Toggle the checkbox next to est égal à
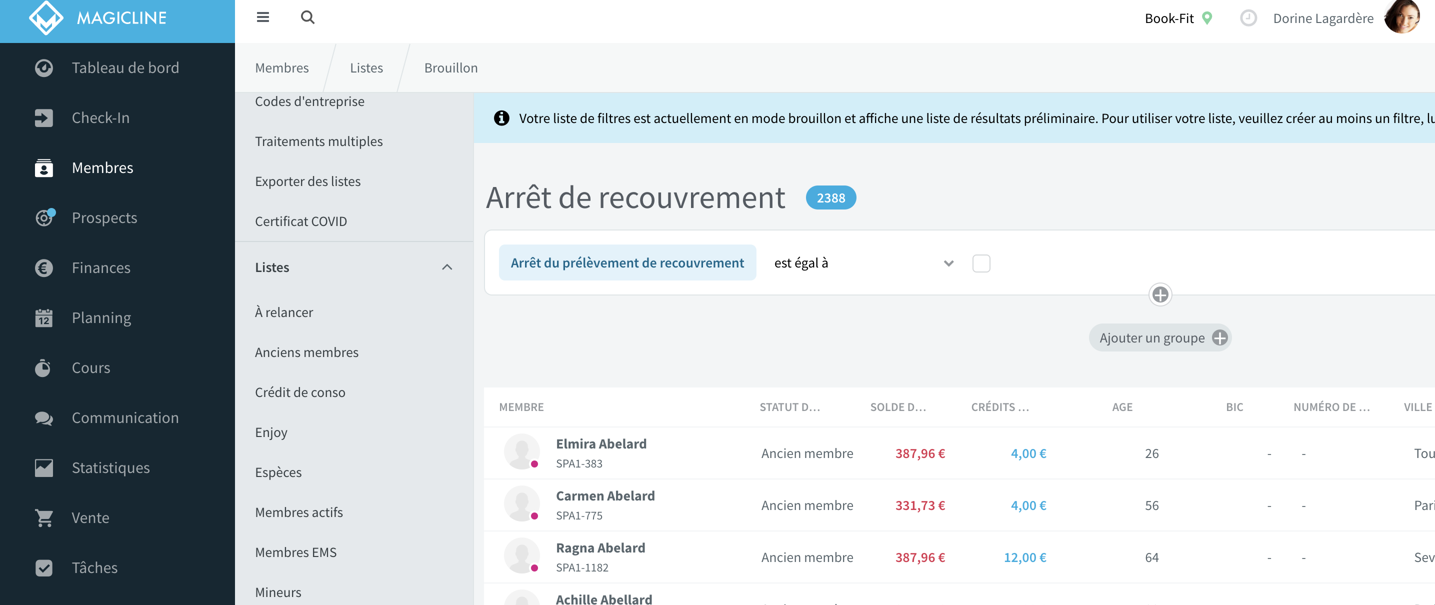Screen dimensions: 1435x605 click(x=981, y=263)
